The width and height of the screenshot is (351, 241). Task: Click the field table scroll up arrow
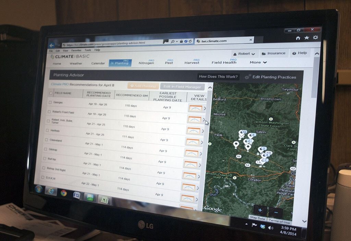pos(210,87)
